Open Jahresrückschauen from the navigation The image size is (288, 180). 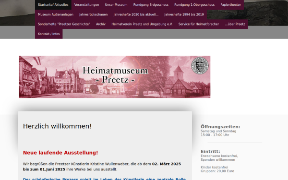tap(94, 14)
